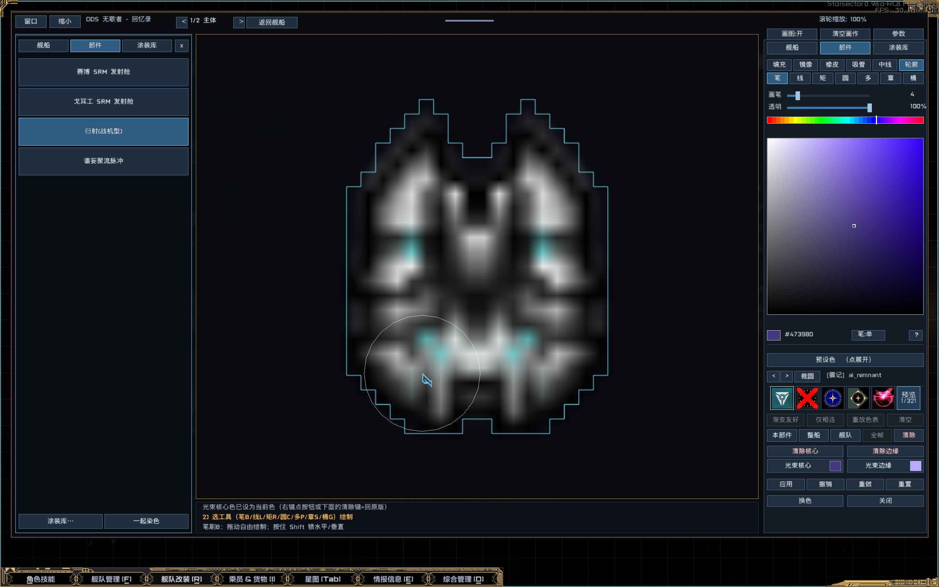Image resolution: width=939 pixels, height=587 pixels.
Task: Click the 返回舰船 button
Action: tap(272, 22)
